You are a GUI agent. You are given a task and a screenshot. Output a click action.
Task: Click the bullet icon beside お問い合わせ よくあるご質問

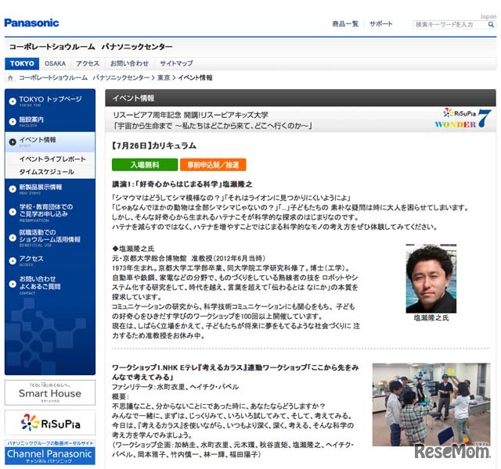(x=13, y=284)
